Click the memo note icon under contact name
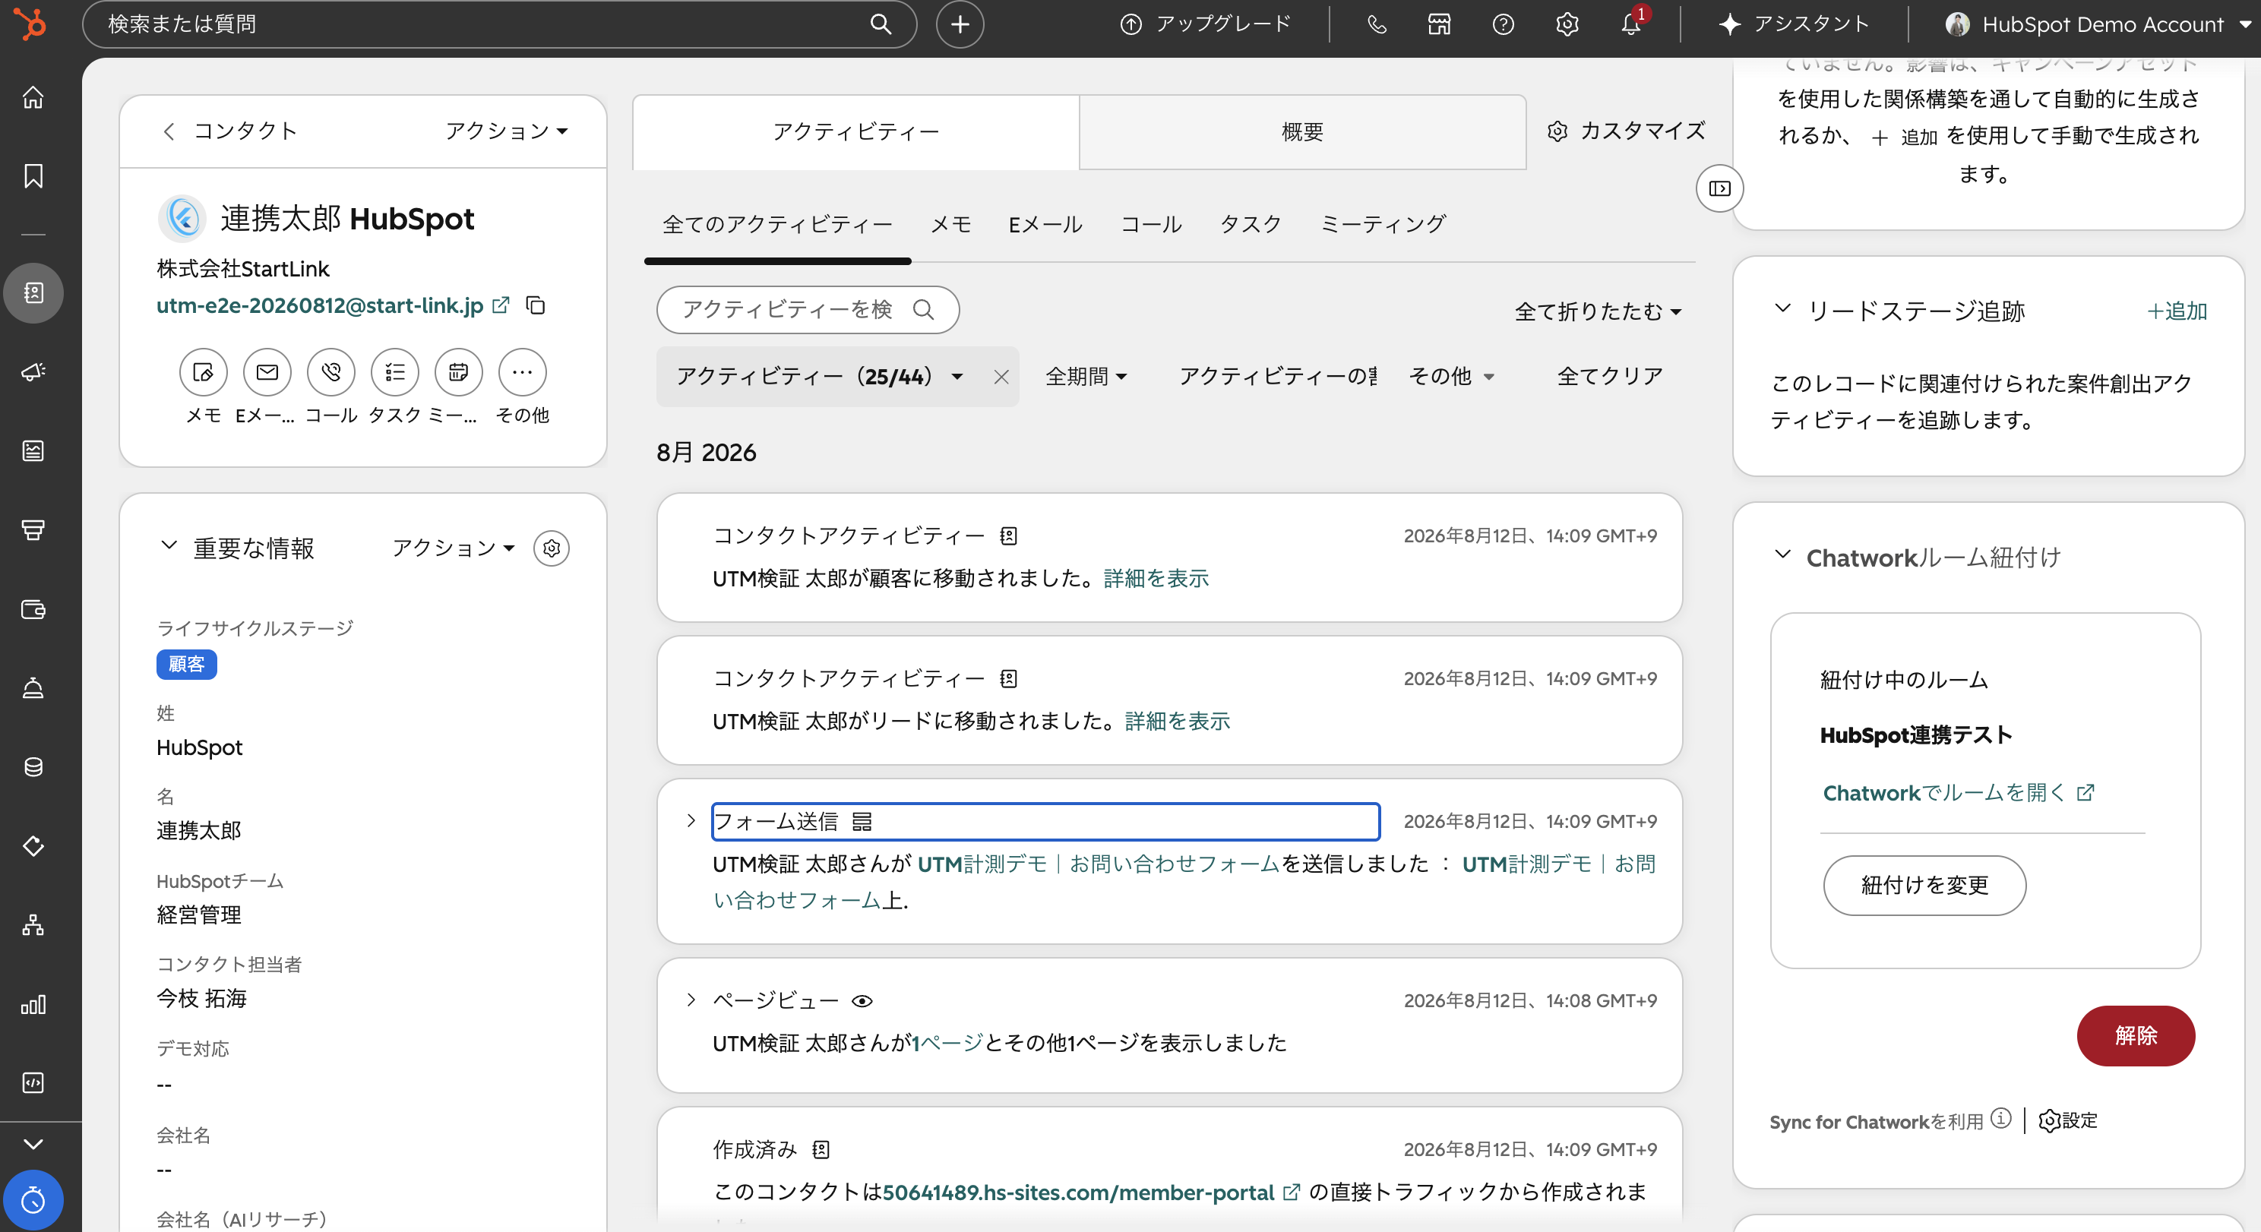The image size is (2261, 1232). pos(204,372)
